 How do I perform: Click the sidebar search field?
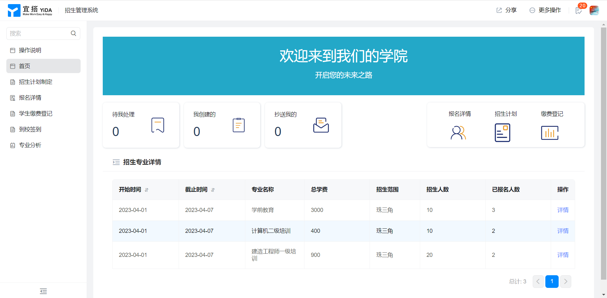(43, 34)
